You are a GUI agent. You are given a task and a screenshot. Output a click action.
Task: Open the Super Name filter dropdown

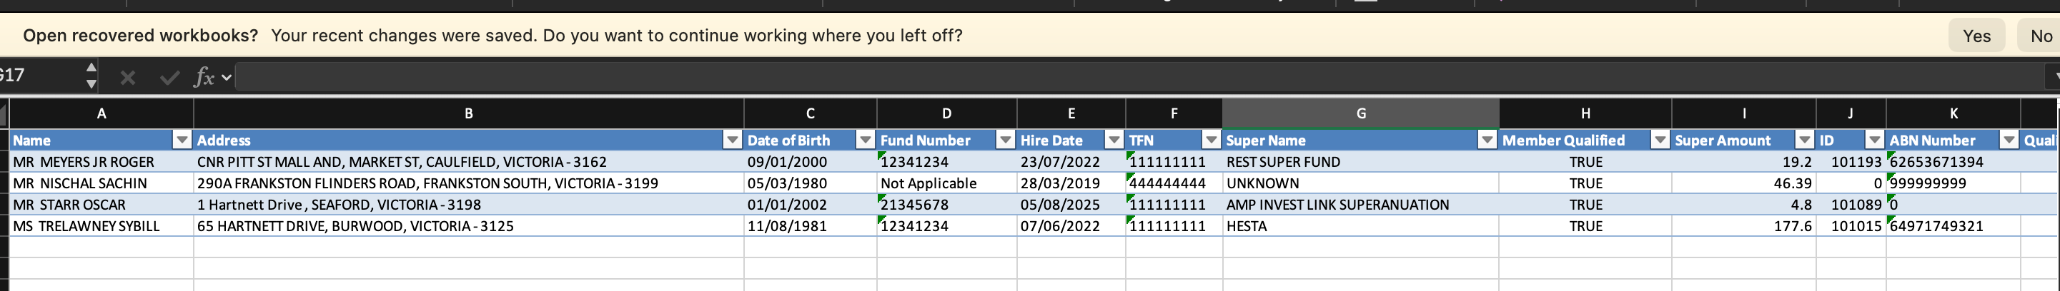[1487, 141]
